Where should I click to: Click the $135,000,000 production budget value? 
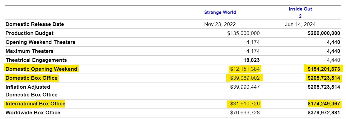pyautogui.click(x=243, y=33)
